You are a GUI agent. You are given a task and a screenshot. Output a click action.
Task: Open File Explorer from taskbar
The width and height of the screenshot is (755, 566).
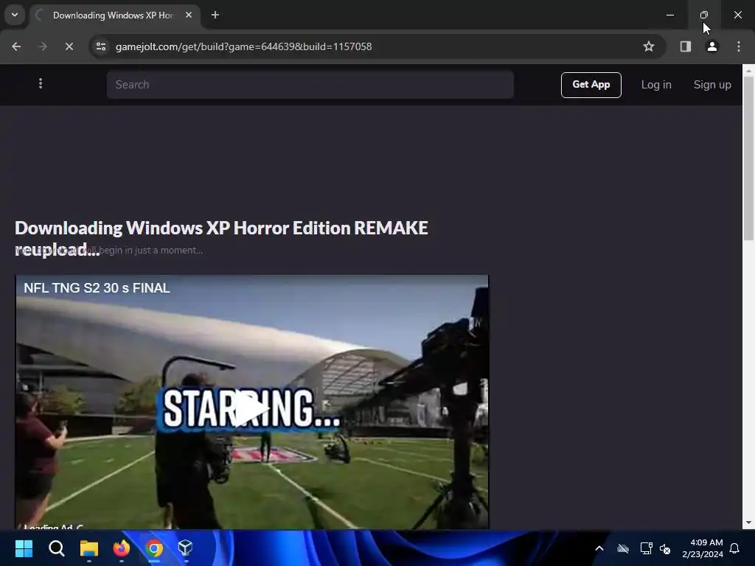click(x=89, y=548)
